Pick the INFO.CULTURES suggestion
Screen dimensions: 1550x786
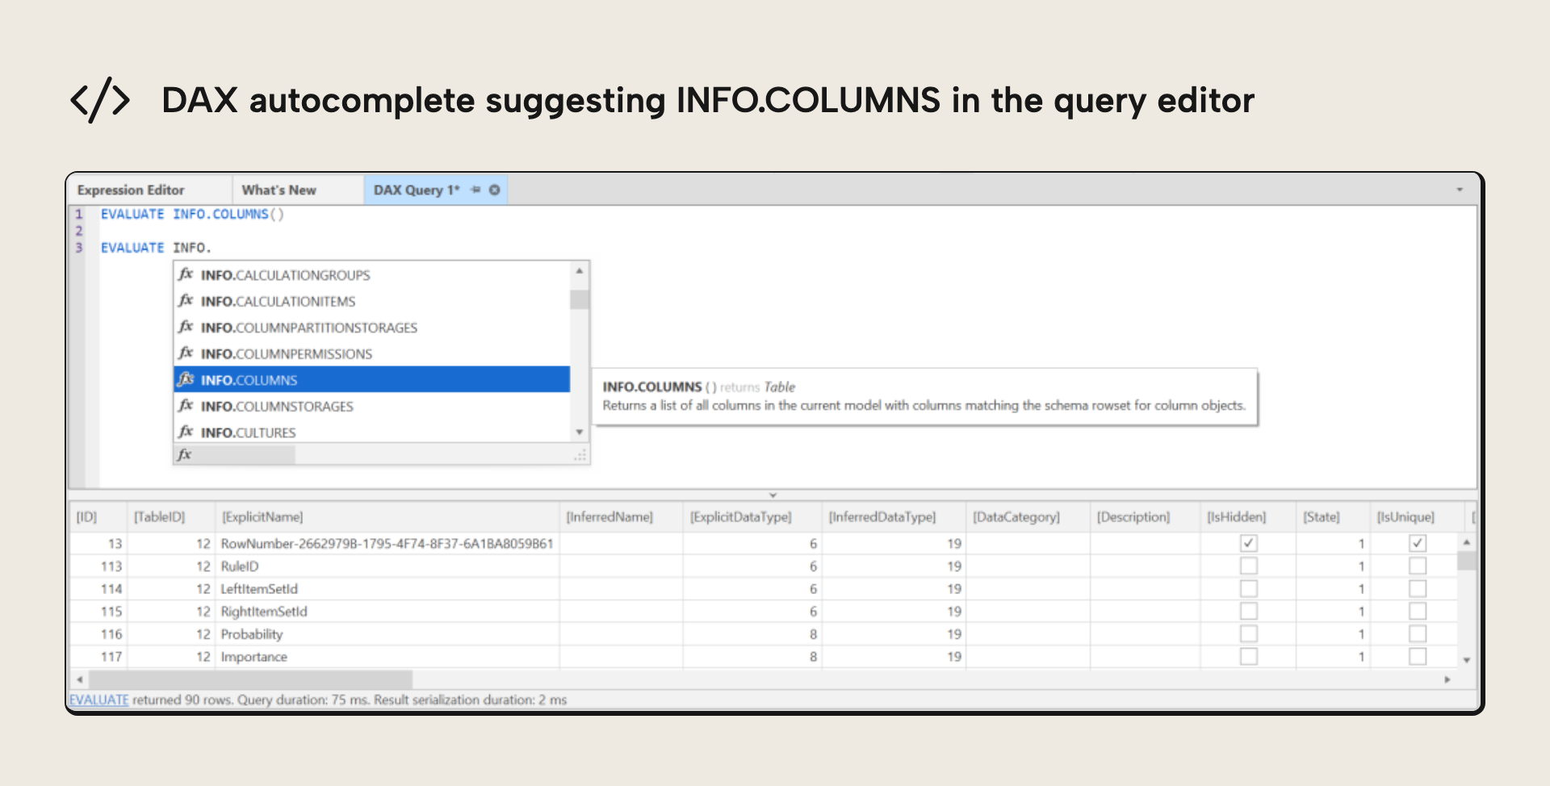(x=372, y=432)
